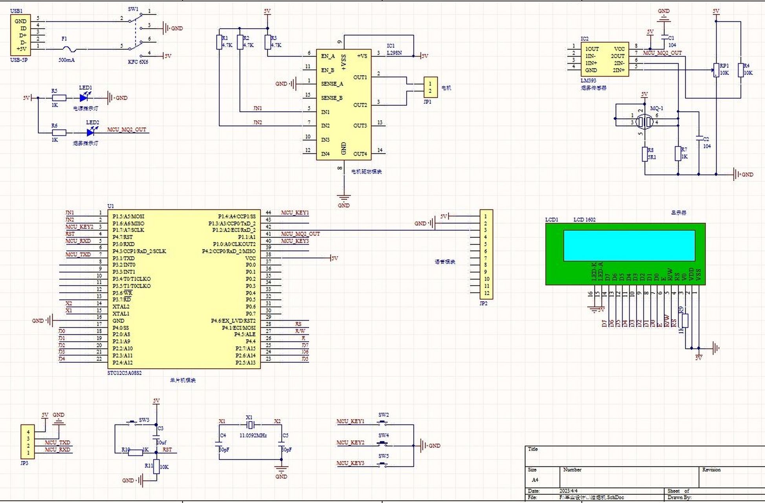Click MCU_MQ2_OUT label at U1 pin 41

point(301,234)
